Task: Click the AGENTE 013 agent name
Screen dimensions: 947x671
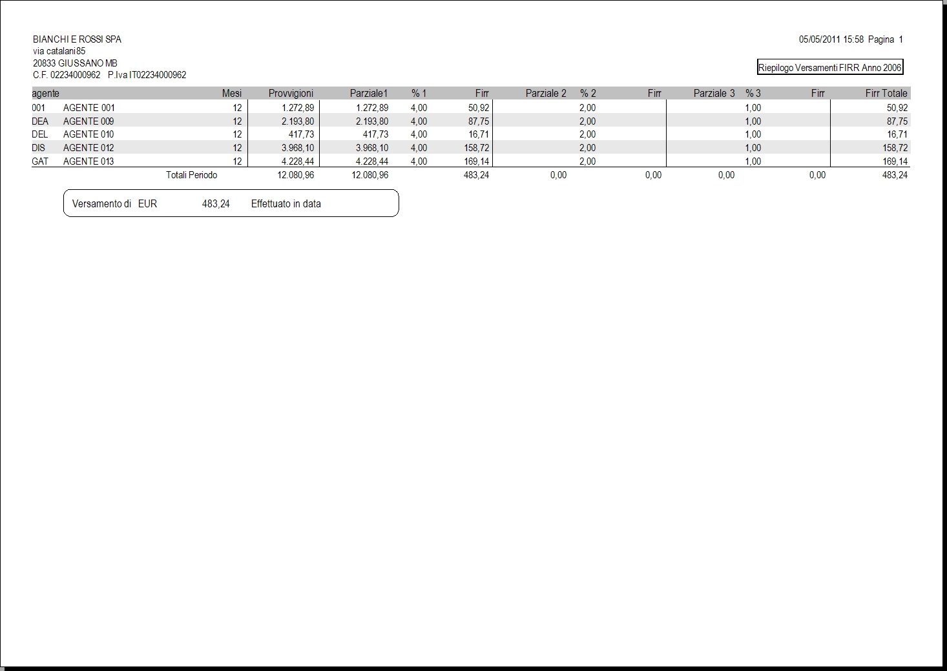Action: coord(88,161)
